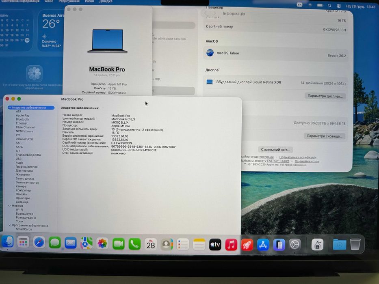379x284 pixels.
Task: Click the macOS Tahoe version row
Action: point(275,54)
